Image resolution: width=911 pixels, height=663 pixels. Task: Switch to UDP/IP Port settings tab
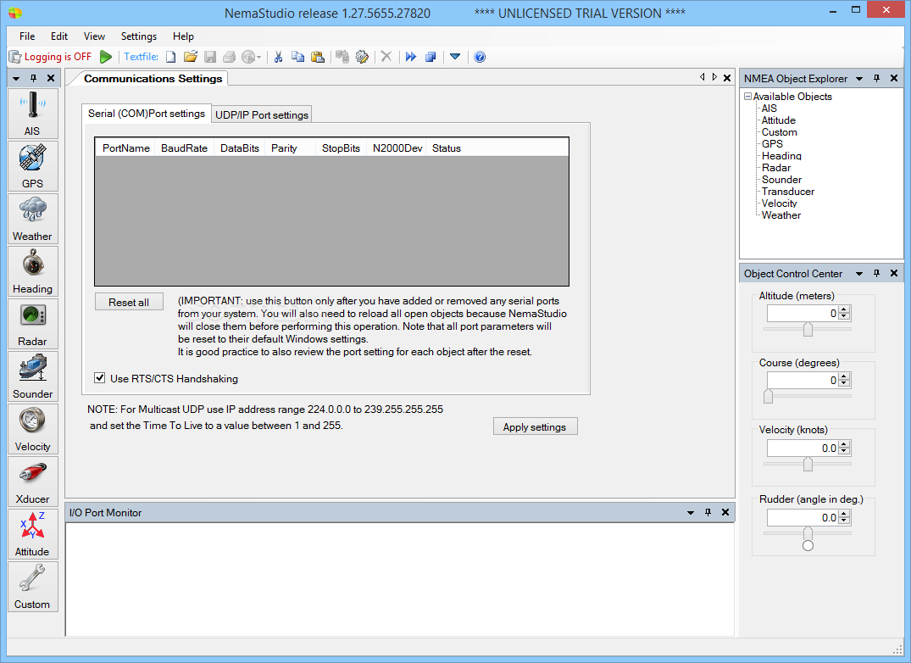coord(262,114)
